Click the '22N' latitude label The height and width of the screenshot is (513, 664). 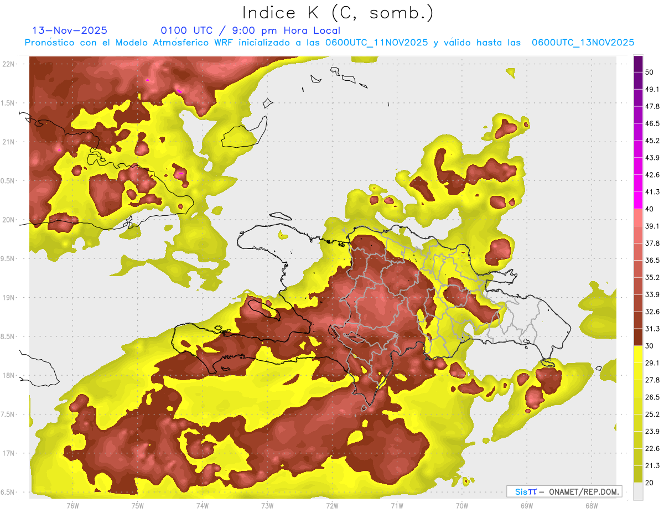coord(8,64)
